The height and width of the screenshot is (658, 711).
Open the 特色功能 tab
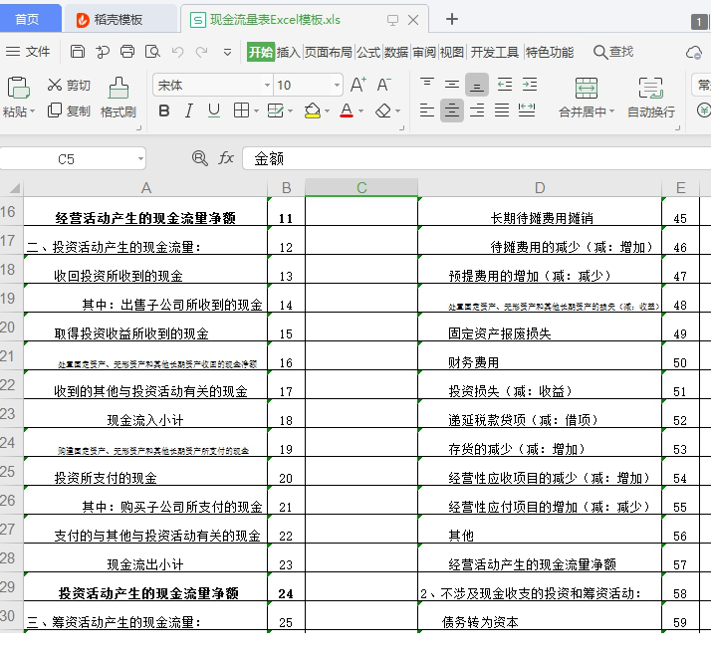click(x=550, y=52)
